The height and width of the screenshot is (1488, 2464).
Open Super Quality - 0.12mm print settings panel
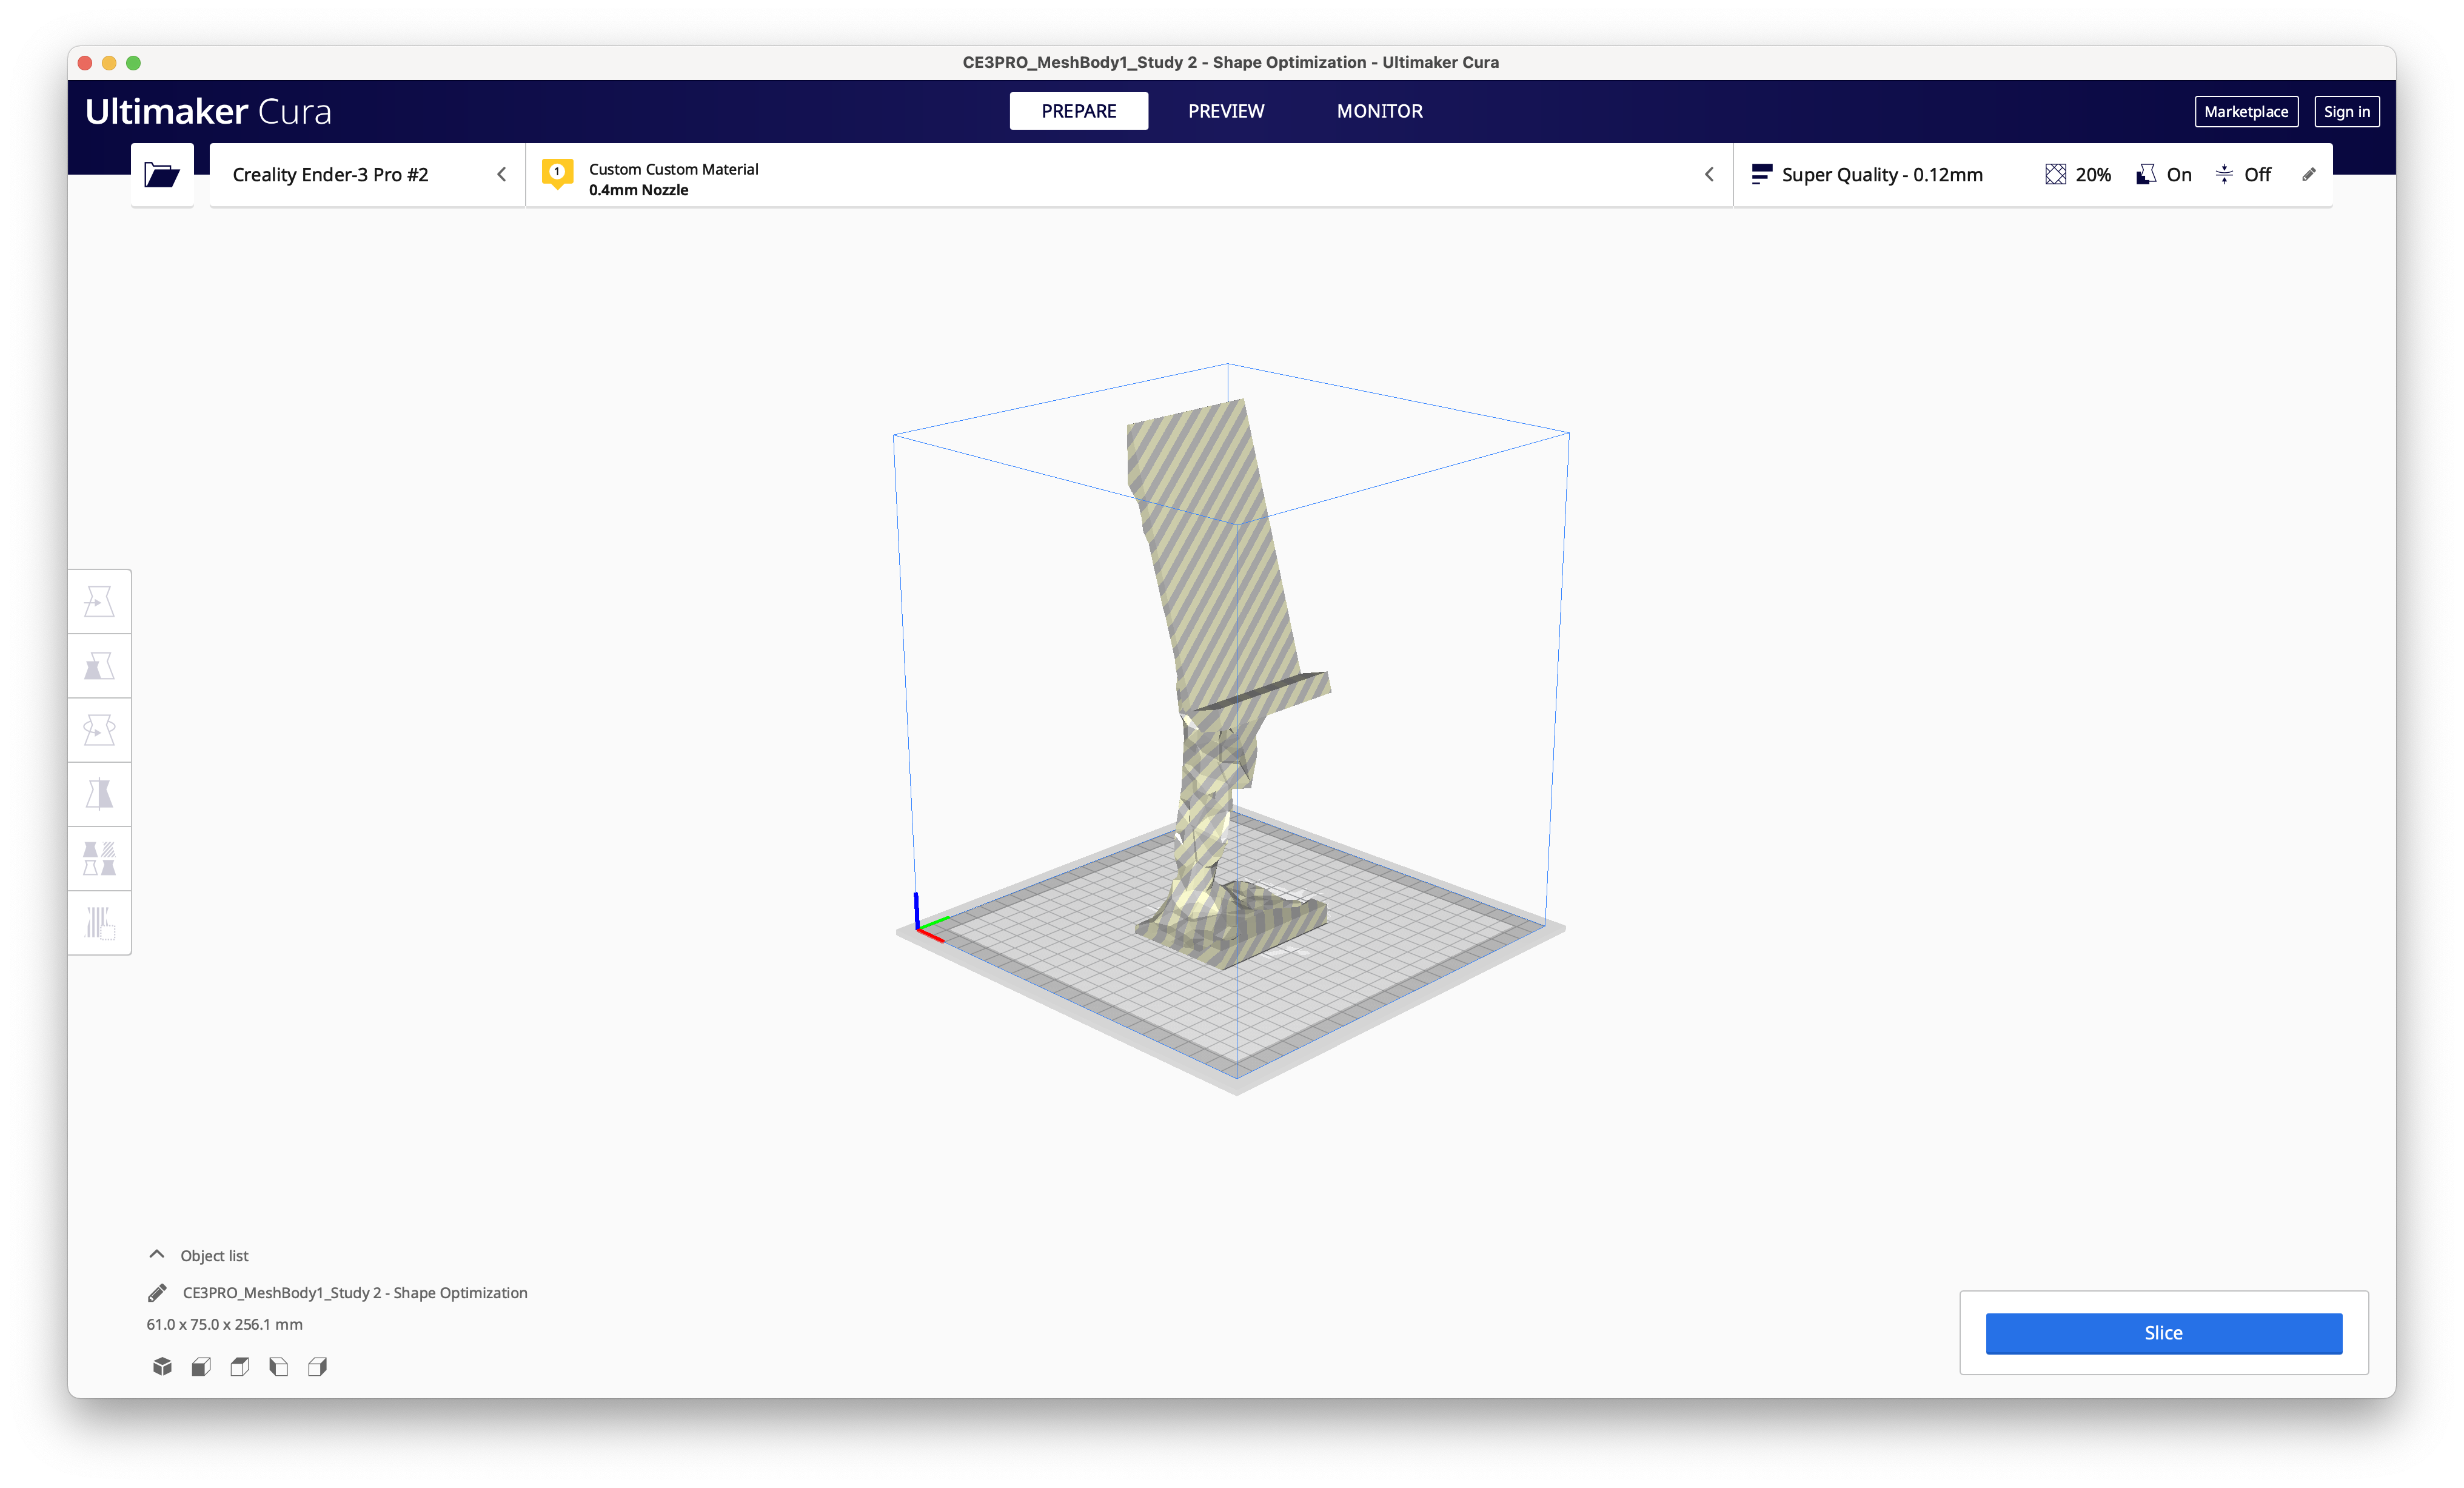[x=2032, y=175]
